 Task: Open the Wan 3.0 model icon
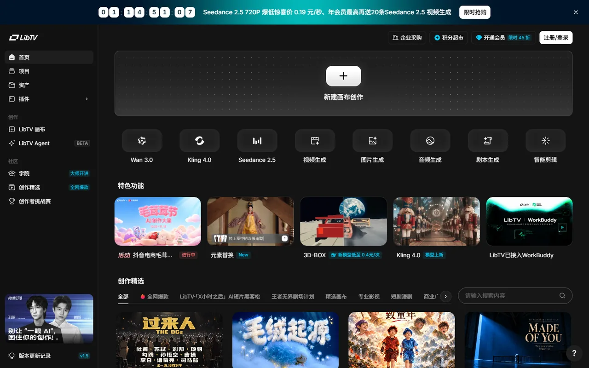tap(142, 141)
